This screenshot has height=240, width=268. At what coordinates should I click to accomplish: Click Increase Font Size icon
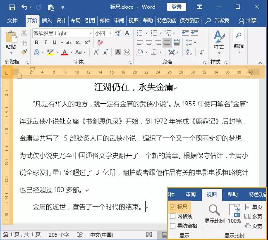click(96, 52)
